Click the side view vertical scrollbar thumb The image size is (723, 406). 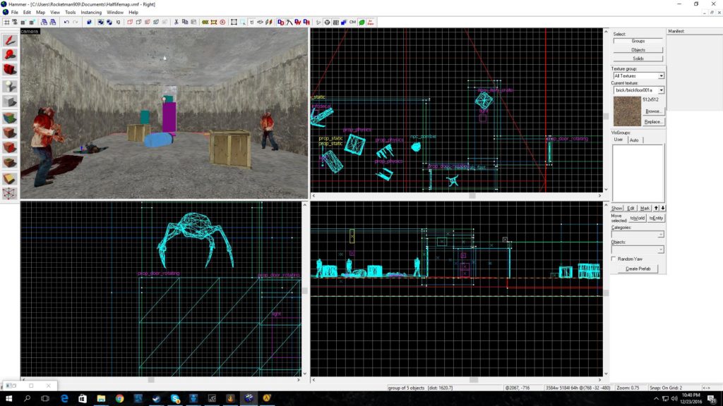coord(606,293)
